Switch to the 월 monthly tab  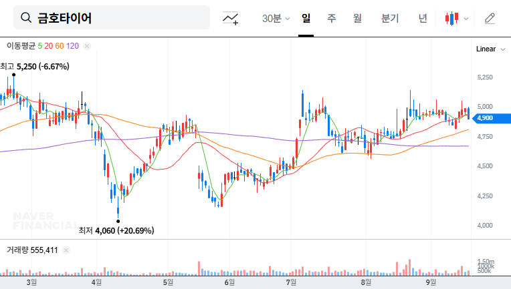(358, 19)
